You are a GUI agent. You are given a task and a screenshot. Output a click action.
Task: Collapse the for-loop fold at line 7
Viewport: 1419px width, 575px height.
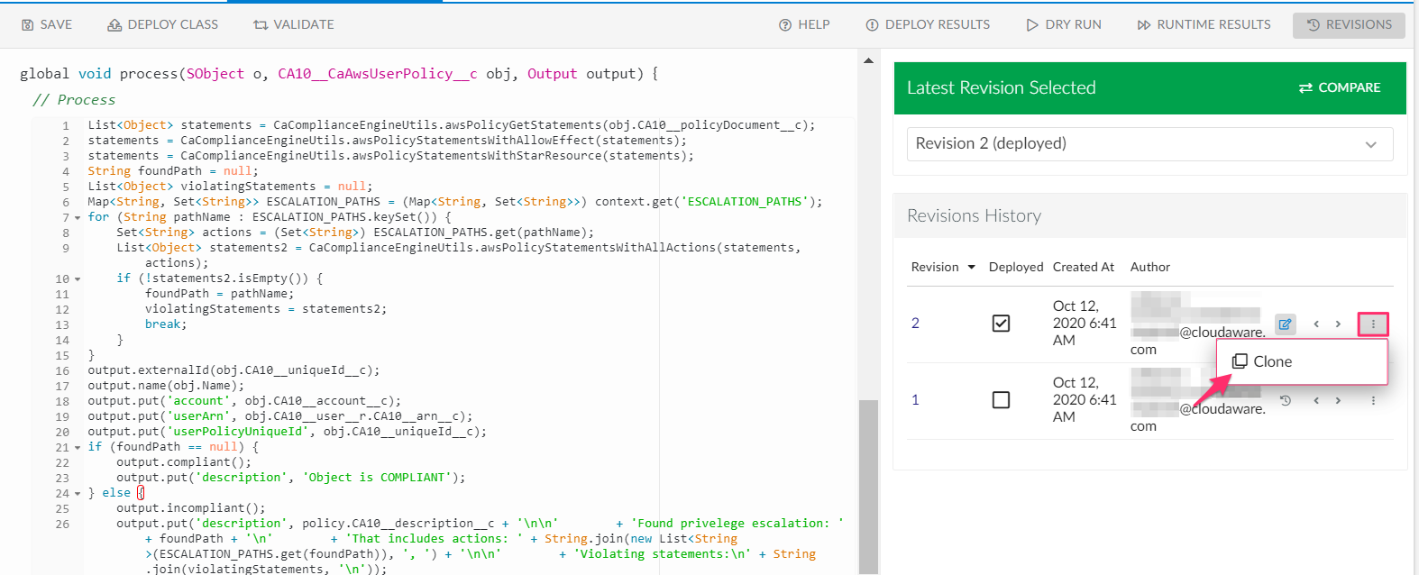pyautogui.click(x=78, y=218)
